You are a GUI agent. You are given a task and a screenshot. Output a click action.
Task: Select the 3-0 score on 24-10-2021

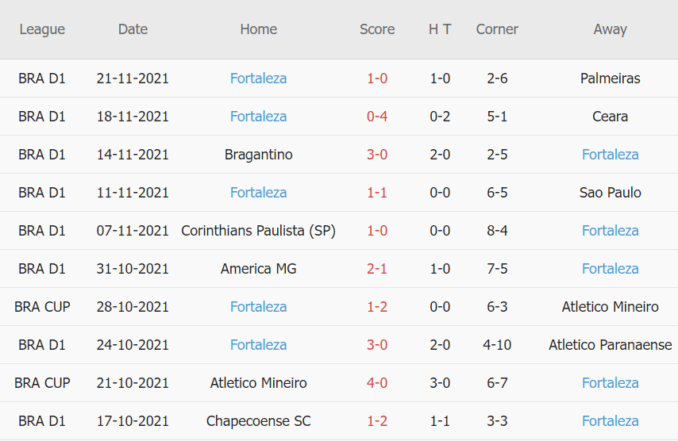377,345
